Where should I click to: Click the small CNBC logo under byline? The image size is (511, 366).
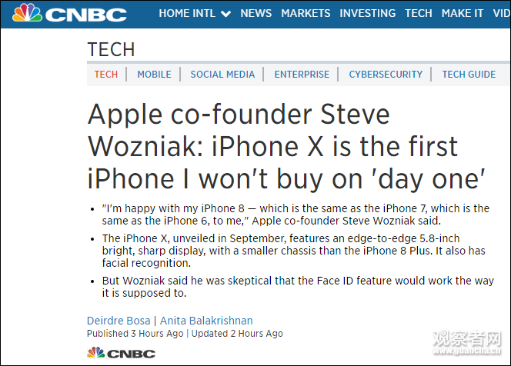tap(121, 353)
